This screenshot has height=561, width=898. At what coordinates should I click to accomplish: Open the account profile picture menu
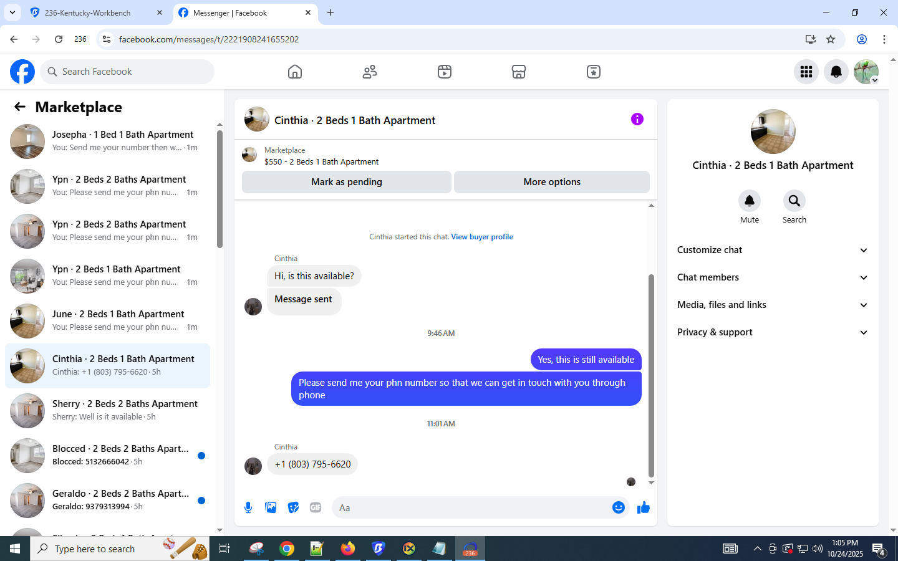click(866, 72)
